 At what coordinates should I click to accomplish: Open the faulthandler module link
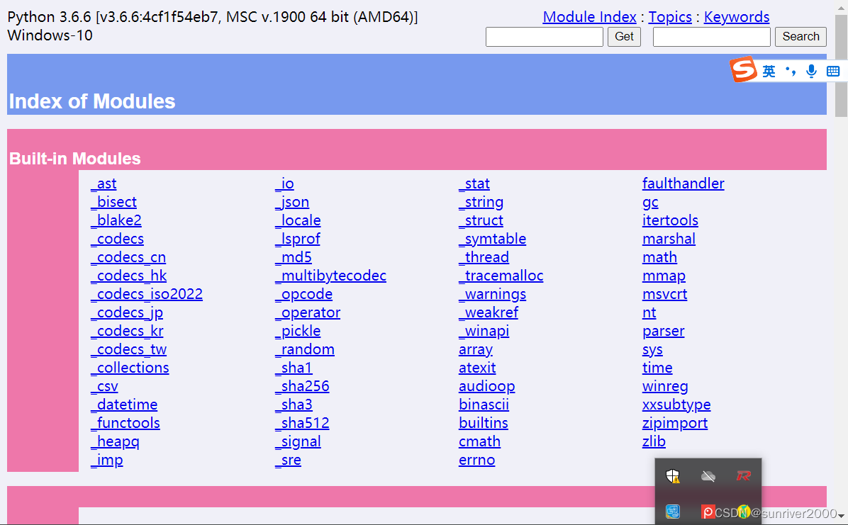point(683,184)
